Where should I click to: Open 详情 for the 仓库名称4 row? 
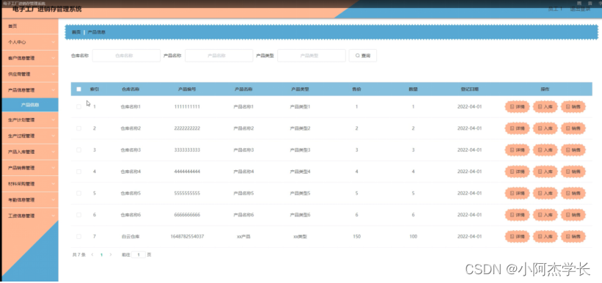pos(517,172)
